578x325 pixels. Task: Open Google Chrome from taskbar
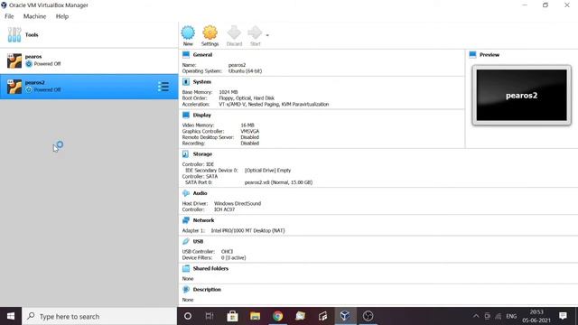click(277, 316)
